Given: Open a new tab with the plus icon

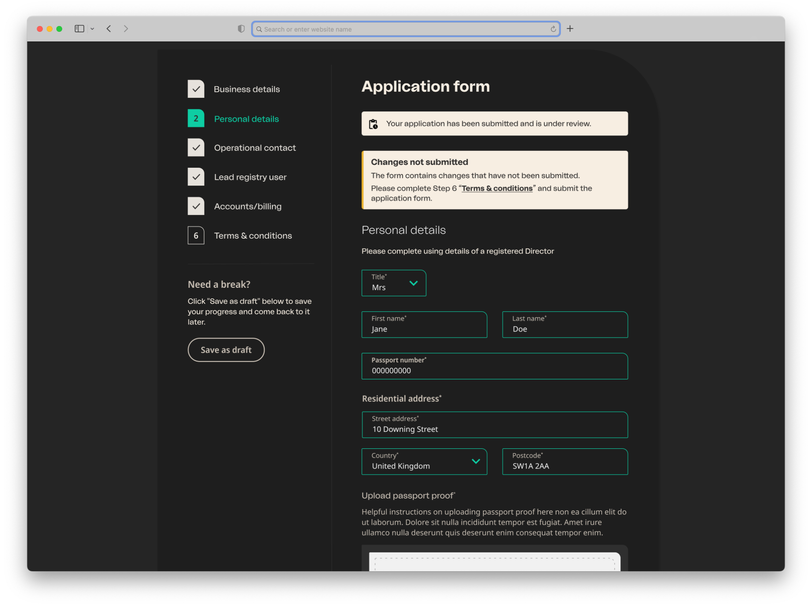Looking at the screenshot, I should [569, 28].
